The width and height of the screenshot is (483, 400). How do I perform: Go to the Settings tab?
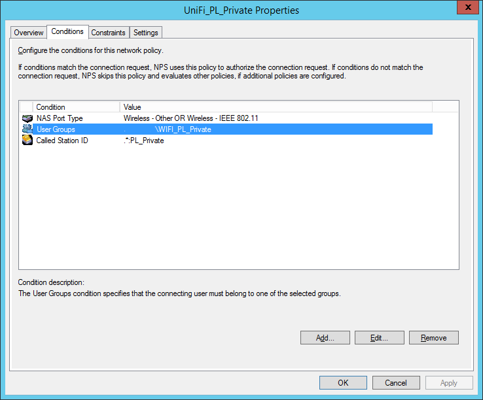(x=145, y=33)
